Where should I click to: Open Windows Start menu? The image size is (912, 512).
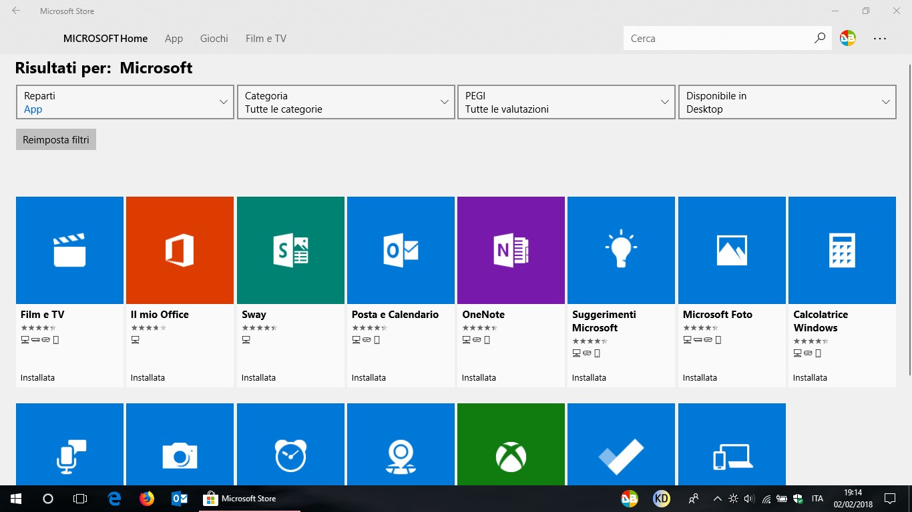coord(16,498)
